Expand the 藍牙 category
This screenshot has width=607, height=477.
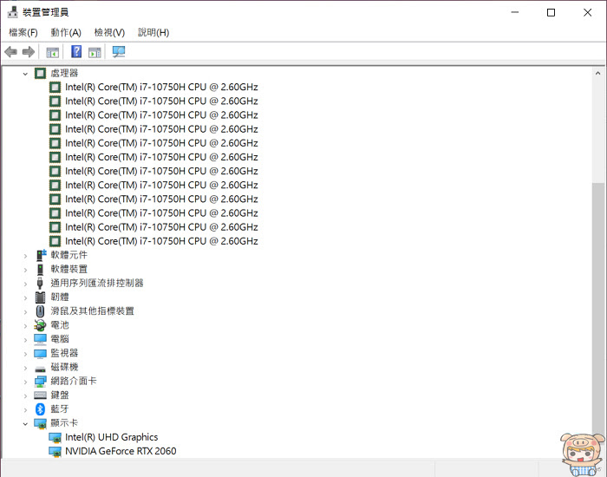point(25,409)
